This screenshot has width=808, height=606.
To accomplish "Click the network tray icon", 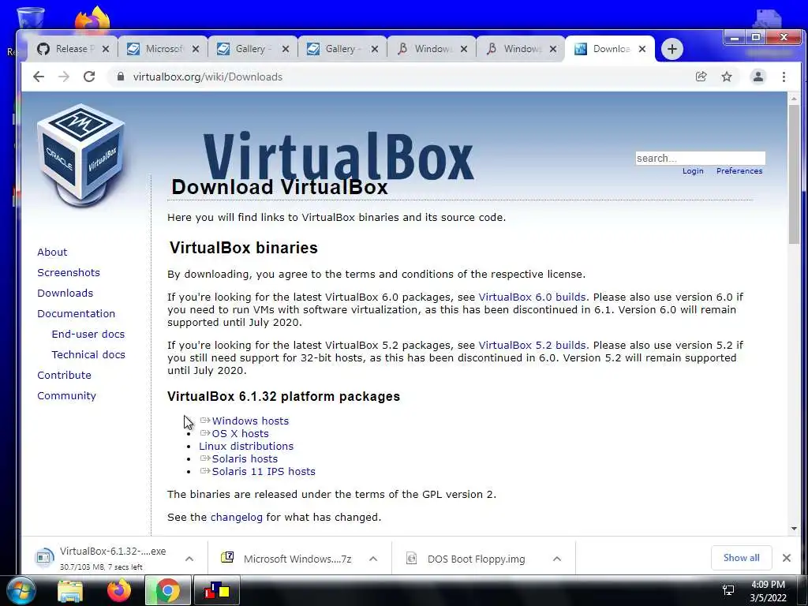I will [728, 590].
